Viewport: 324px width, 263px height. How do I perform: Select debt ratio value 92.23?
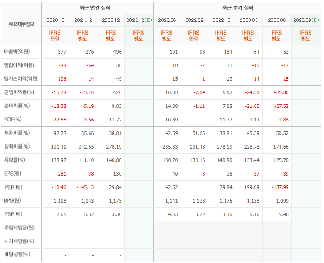click(x=60, y=133)
